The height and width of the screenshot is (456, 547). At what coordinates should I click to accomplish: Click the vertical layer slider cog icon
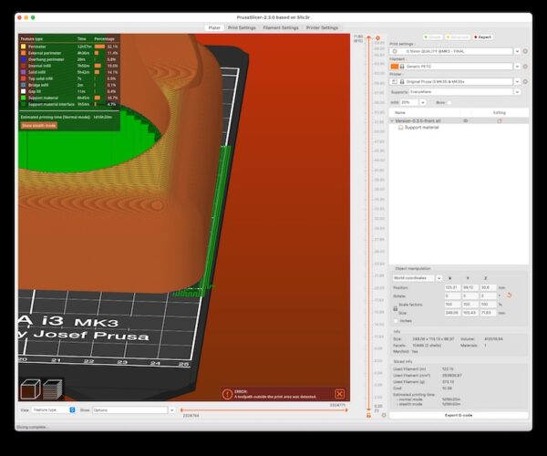point(377,38)
